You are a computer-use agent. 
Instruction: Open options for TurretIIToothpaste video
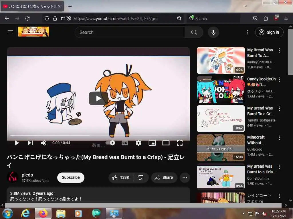pyautogui.click(x=279, y=109)
